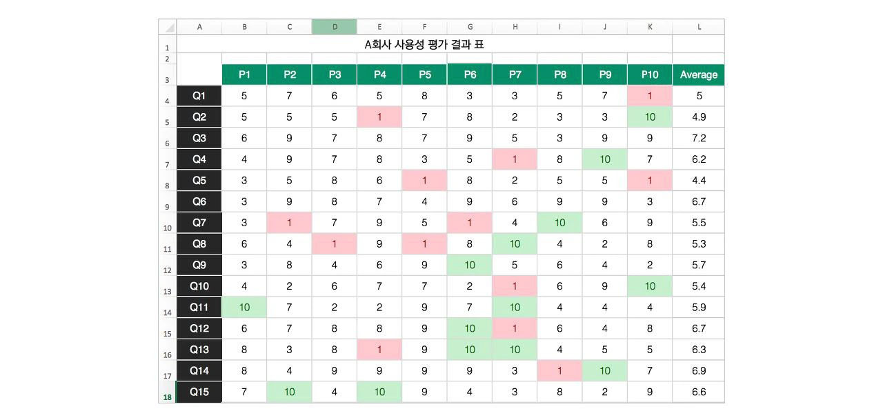Click the red 1 cell in Q2 row under P4
The image size is (883, 420).
click(379, 117)
